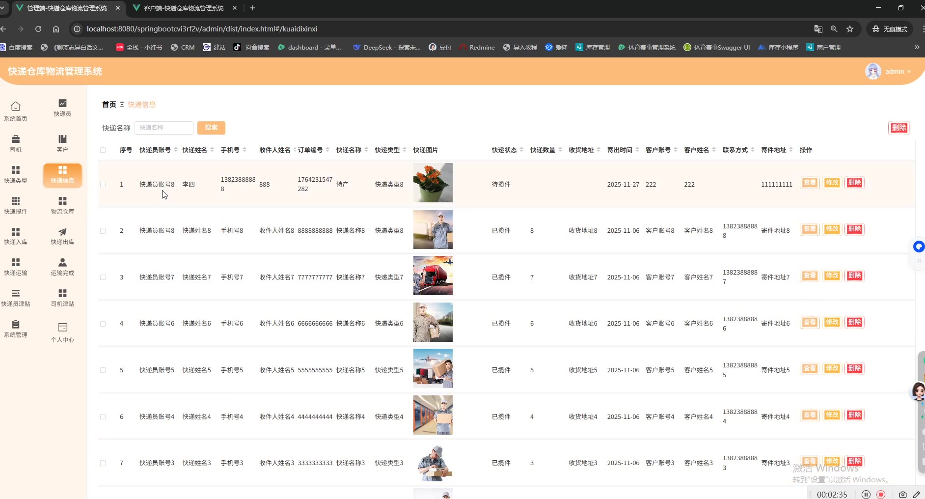Screen dimensions: 925x499
Task: Toggle the select-all checkbox in the table header
Action: [103, 150]
